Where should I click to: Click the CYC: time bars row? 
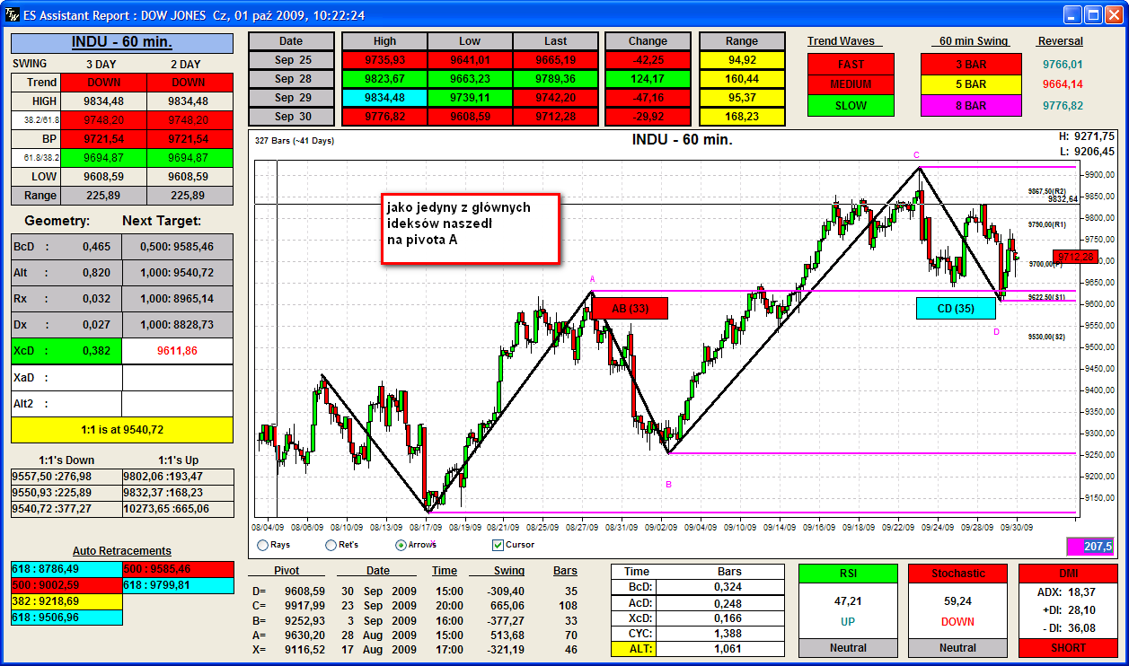click(699, 633)
